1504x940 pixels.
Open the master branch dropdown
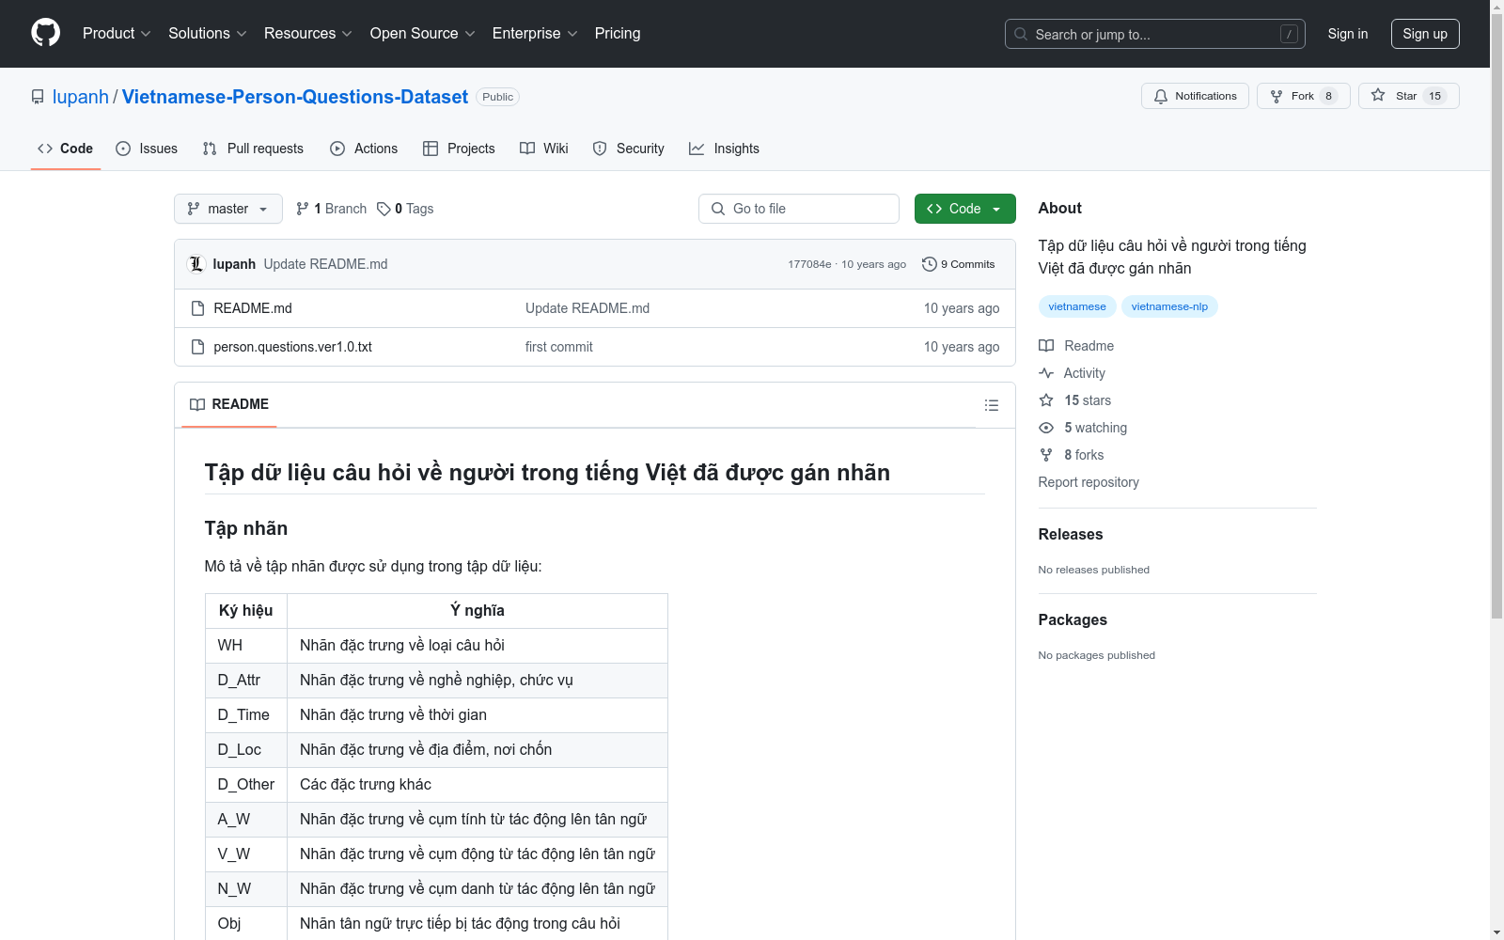[228, 209]
